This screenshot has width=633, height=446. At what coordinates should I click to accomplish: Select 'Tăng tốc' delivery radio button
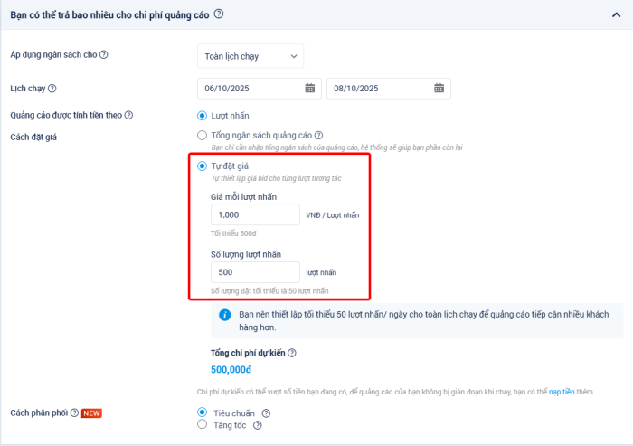click(202, 424)
